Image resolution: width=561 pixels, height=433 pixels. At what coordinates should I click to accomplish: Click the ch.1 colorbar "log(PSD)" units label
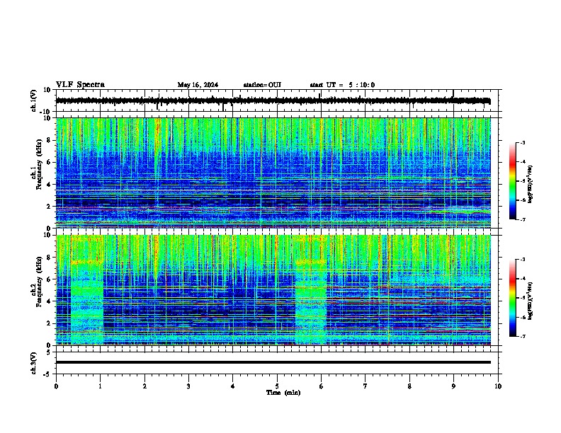point(530,185)
